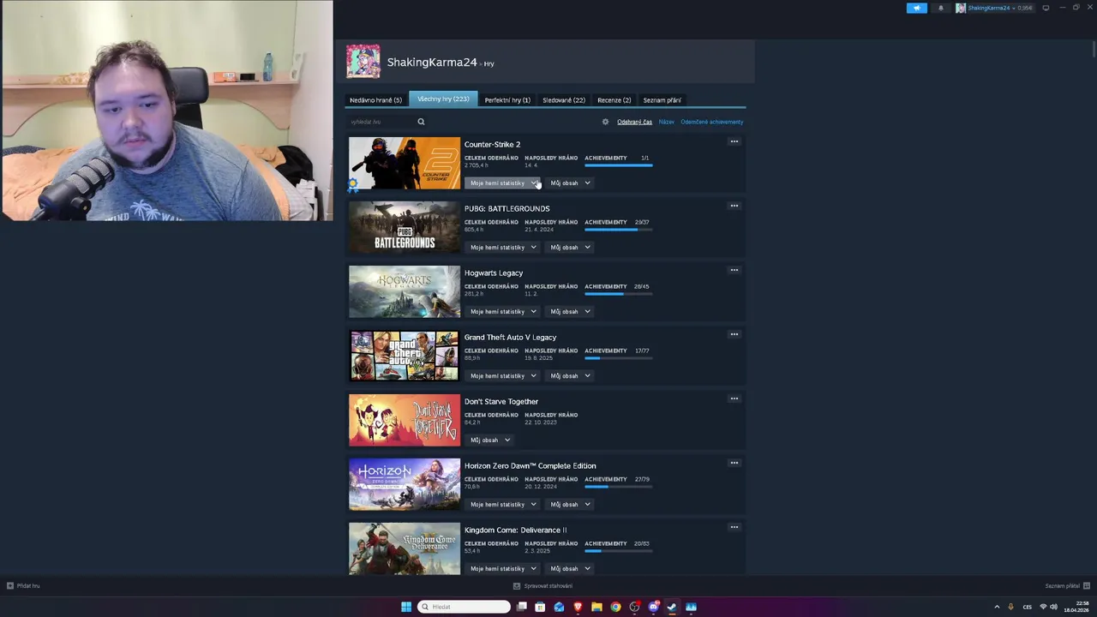1097x617 pixels.
Task: Click the search magnifier icon
Action: point(421,122)
